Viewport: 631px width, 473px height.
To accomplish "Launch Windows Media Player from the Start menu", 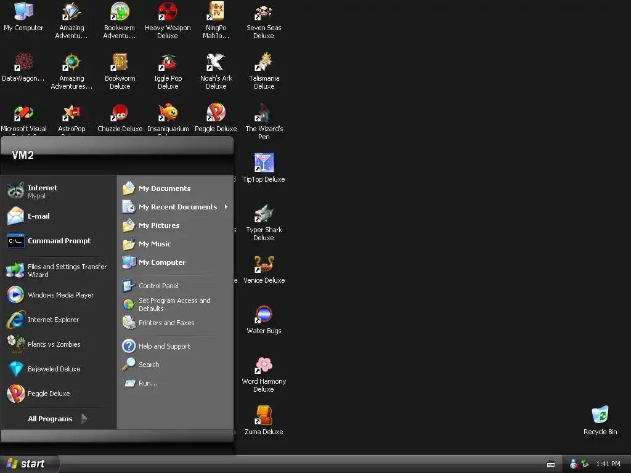I will pyautogui.click(x=59, y=295).
